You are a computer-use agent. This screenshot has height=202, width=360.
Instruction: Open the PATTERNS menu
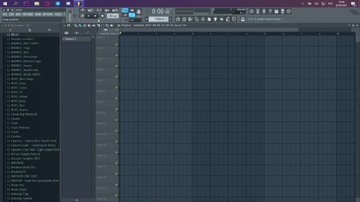point(28,15)
